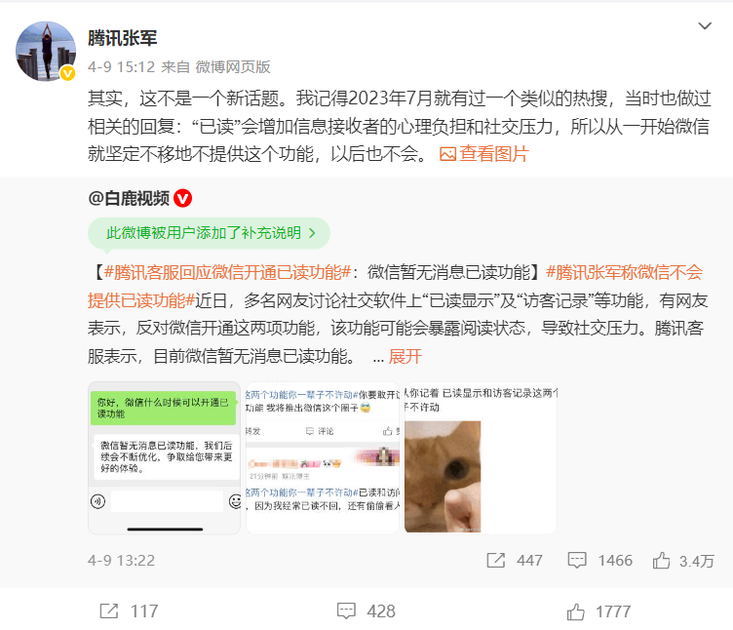Expand the quoted post with 展开
The width and height of the screenshot is (733, 630).
(x=405, y=356)
